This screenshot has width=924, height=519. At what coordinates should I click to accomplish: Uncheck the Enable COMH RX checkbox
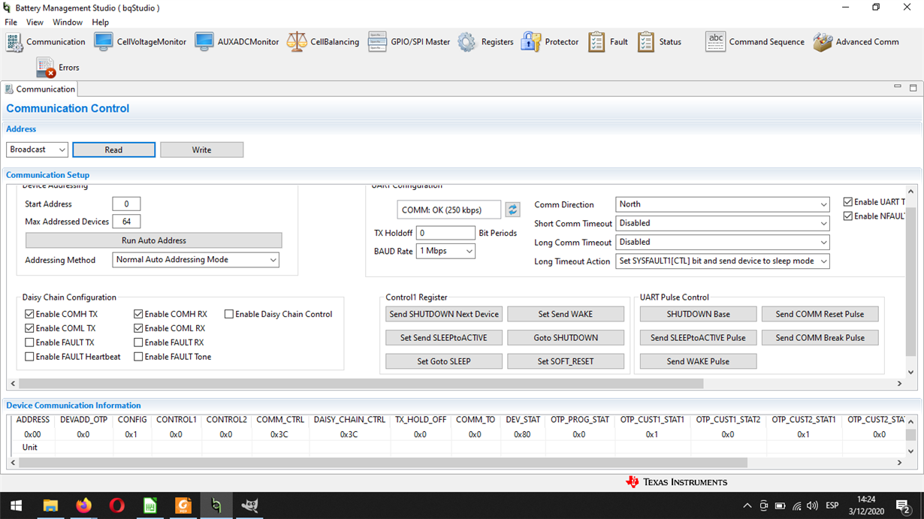coord(138,314)
